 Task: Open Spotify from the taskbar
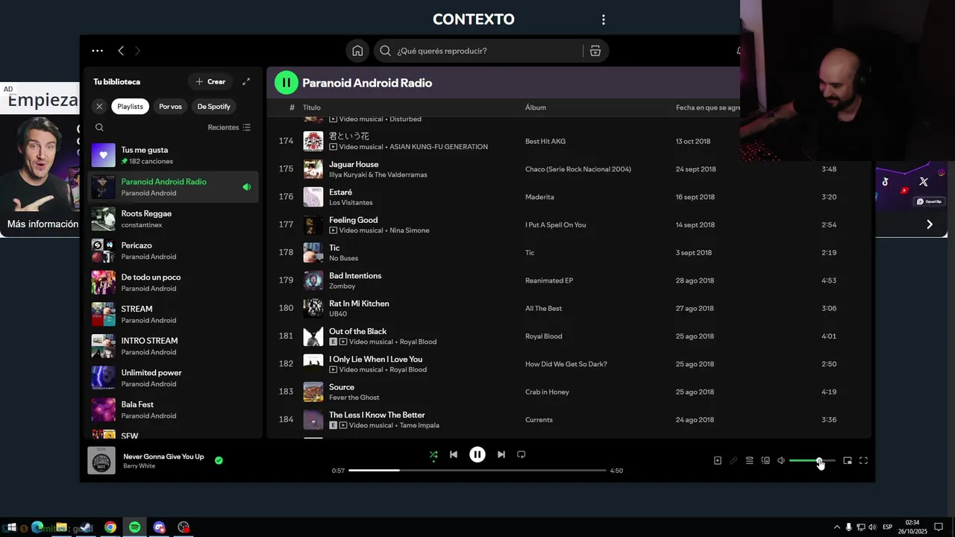click(134, 527)
